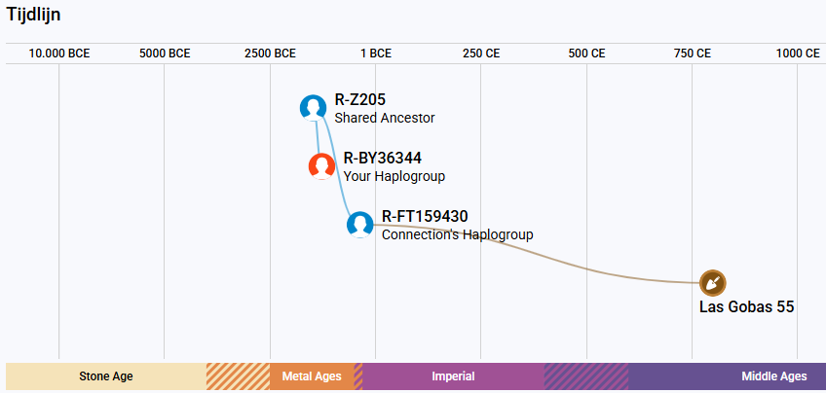Click the 2500 BCE axis label
Image resolution: width=826 pixels, height=393 pixels.
click(270, 54)
